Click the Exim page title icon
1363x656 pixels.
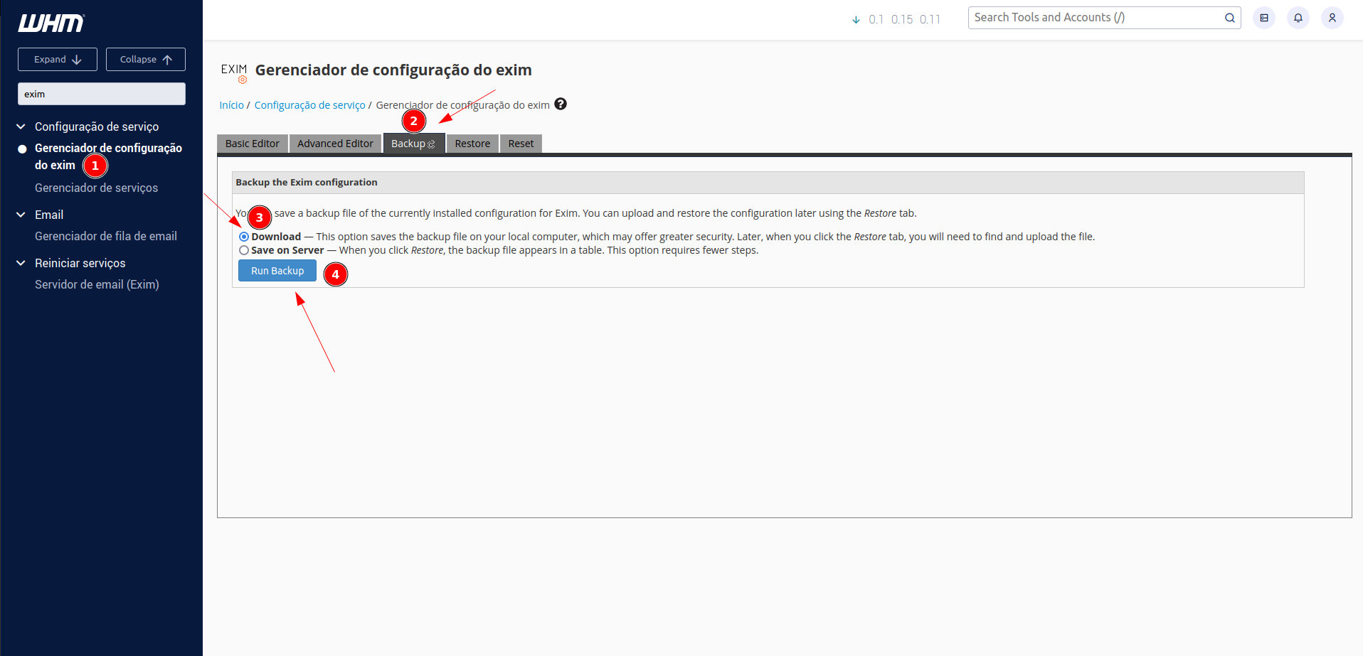tap(234, 72)
